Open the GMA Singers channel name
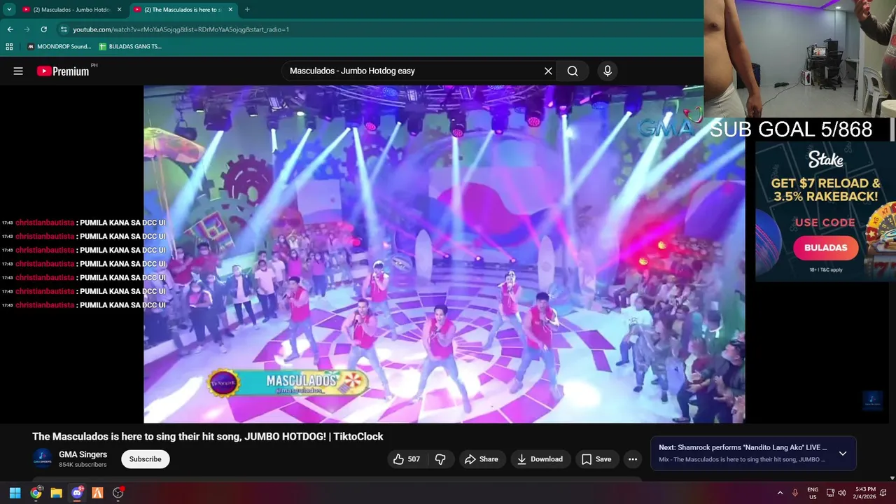896x504 pixels. coord(83,454)
